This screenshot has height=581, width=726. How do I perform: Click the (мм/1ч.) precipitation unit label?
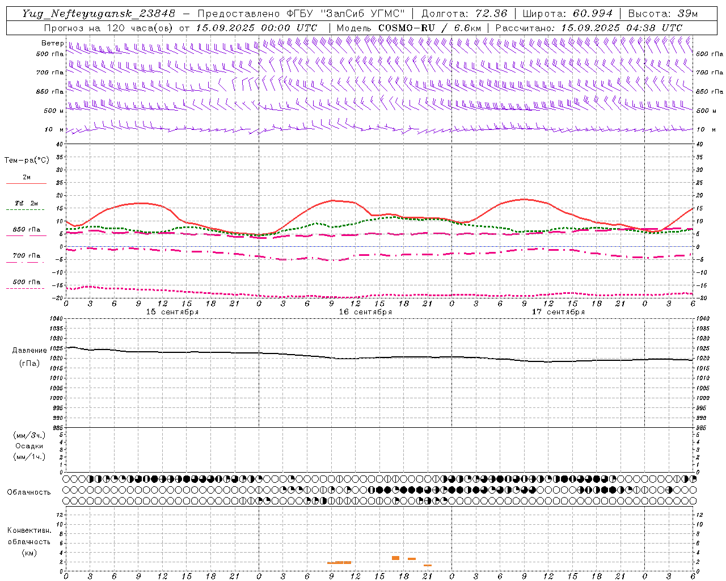[x=29, y=457]
